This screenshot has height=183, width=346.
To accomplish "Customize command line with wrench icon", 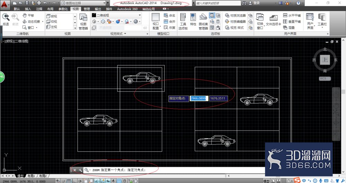I will point(80,170).
